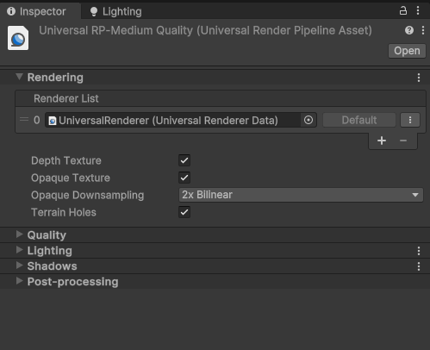Click the Depth Texture label
Image resolution: width=430 pixels, height=350 pixels.
pyautogui.click(x=66, y=160)
